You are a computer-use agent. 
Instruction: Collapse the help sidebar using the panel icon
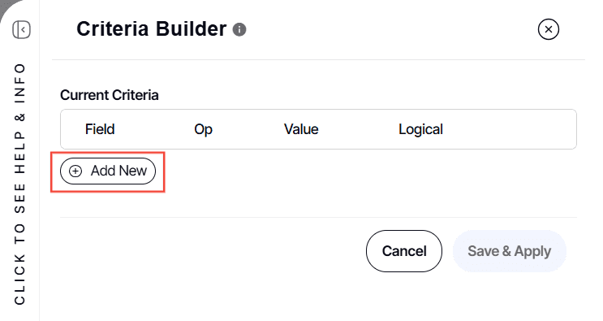point(21,29)
